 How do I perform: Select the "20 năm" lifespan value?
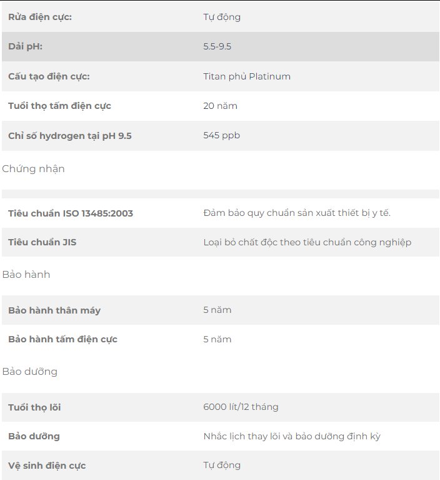(x=220, y=106)
